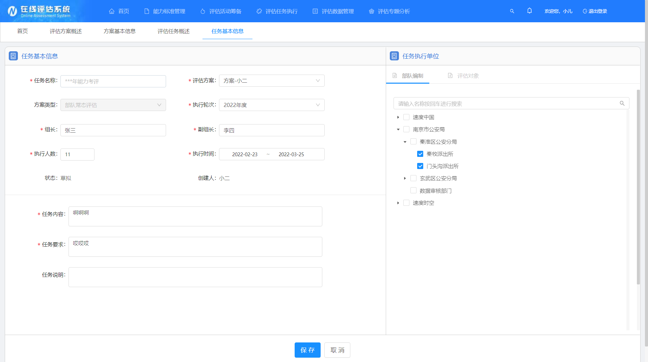Screen dimensions: 648x362
Task: Click the icon on 评估对象 tab
Action: (x=450, y=76)
